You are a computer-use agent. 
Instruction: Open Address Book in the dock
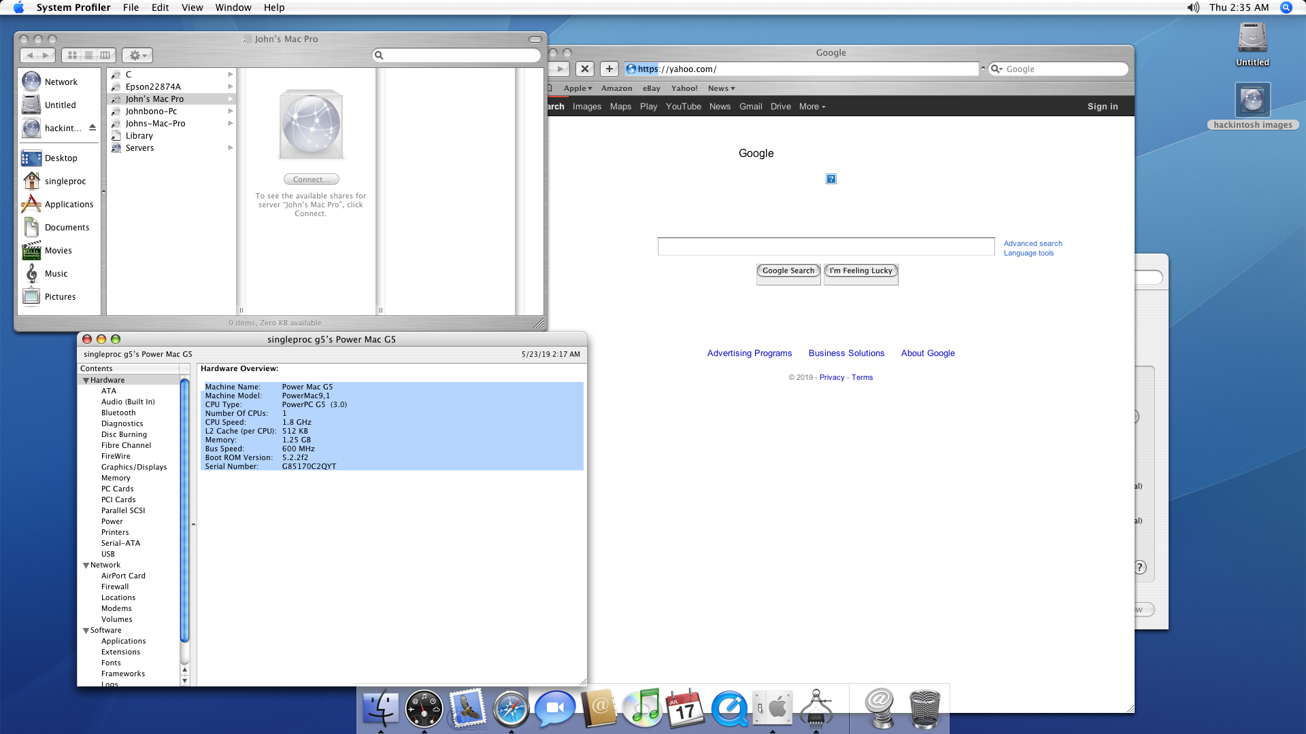599,708
